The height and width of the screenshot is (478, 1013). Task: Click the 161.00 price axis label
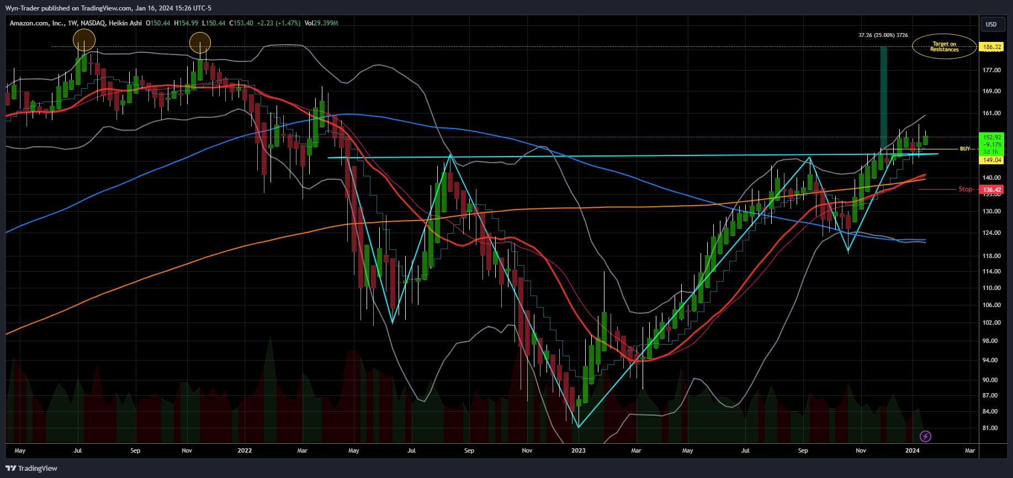[x=992, y=113]
